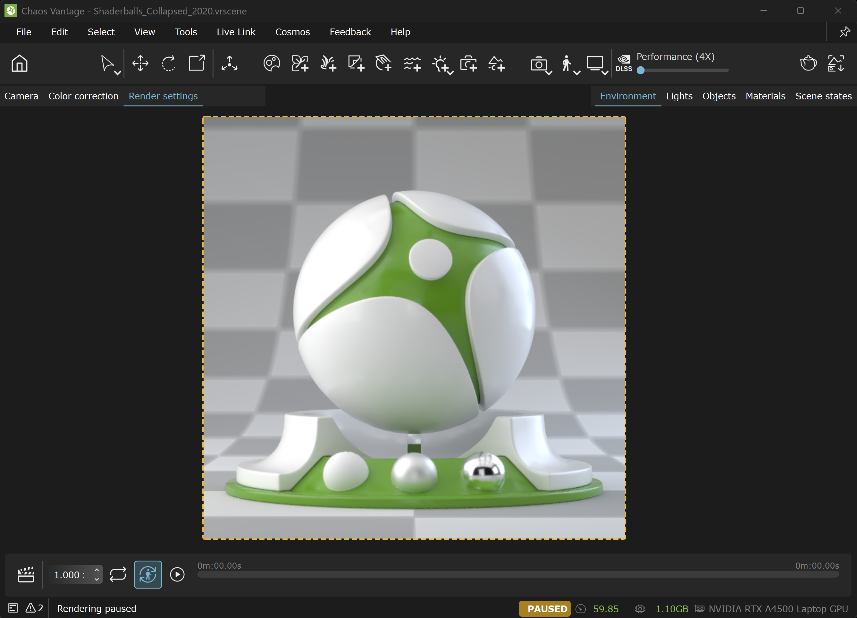Click the add Cosmos asset butterfly icon
Image resolution: width=857 pixels, height=618 pixels.
pyautogui.click(x=300, y=63)
